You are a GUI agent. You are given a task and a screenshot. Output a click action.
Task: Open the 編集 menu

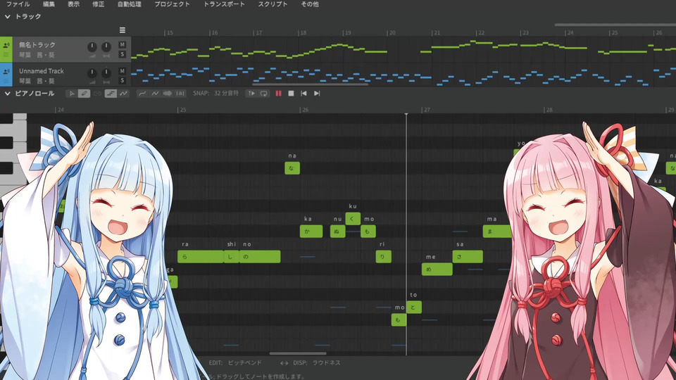(49, 4)
